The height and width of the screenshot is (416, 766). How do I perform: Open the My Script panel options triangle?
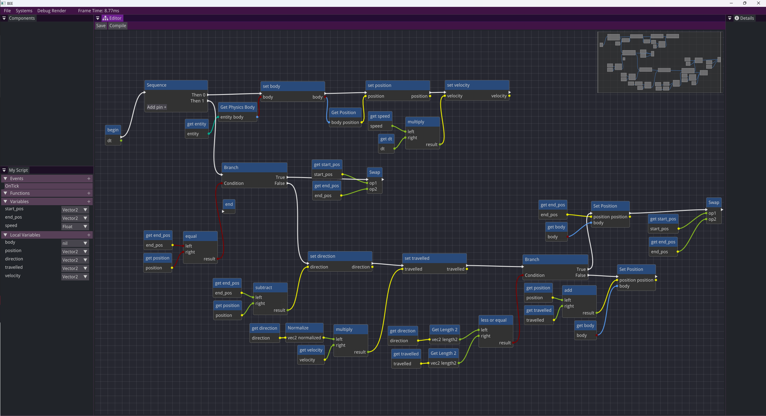tap(4, 170)
